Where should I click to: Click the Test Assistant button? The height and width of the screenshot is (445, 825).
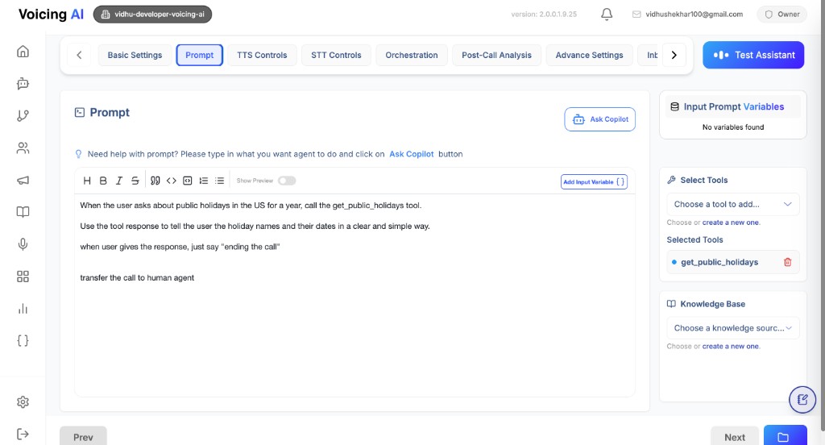point(753,55)
